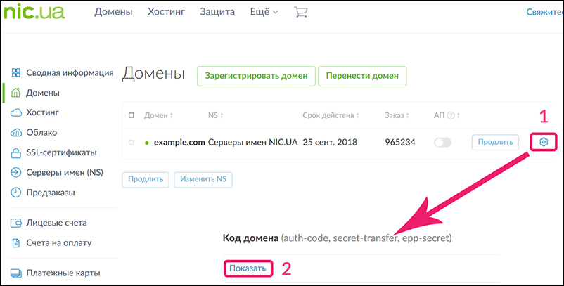Click the Зарегистрировать домен button
This screenshot has height=286, width=564.
point(256,76)
